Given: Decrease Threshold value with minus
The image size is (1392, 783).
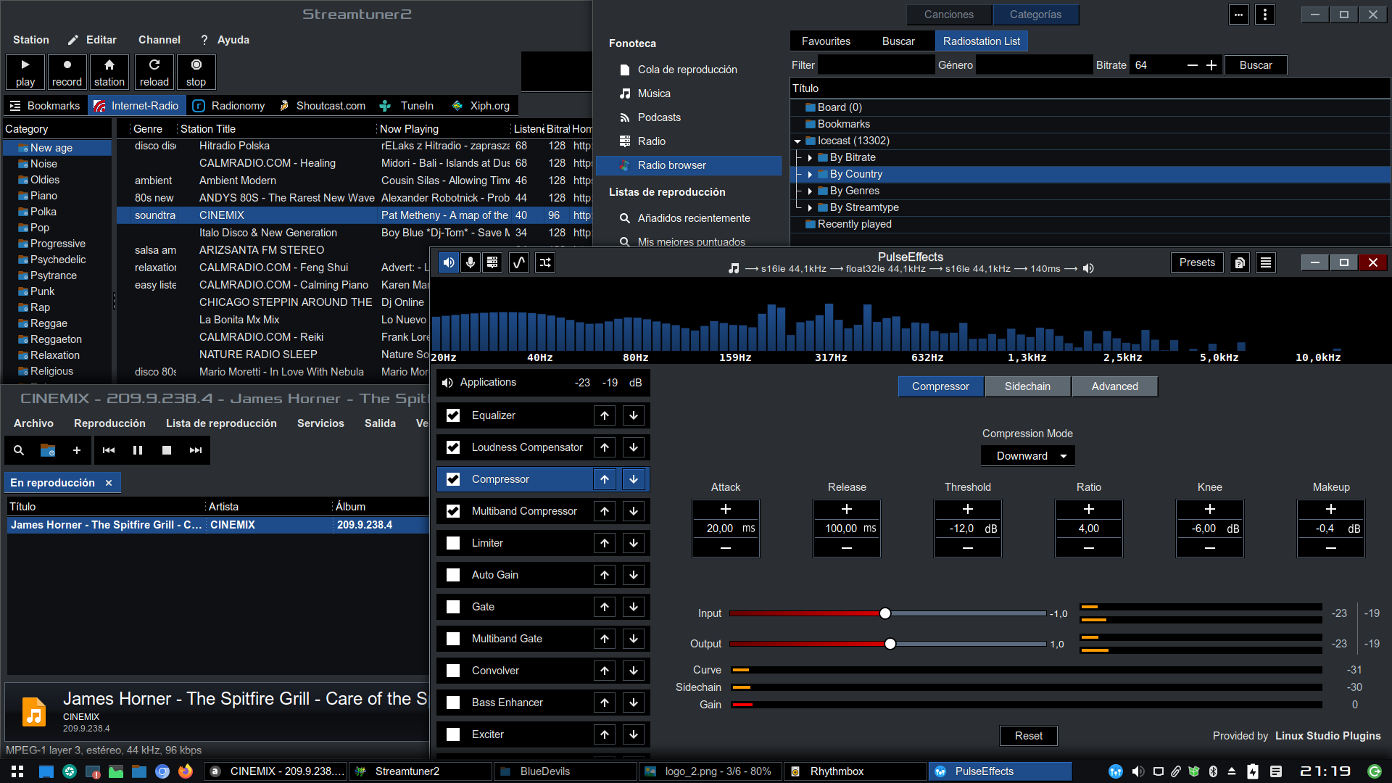Looking at the screenshot, I should click(968, 548).
